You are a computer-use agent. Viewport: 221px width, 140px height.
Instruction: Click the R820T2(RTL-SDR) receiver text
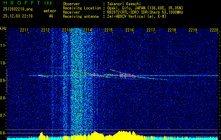pyautogui.click(x=145, y=12)
